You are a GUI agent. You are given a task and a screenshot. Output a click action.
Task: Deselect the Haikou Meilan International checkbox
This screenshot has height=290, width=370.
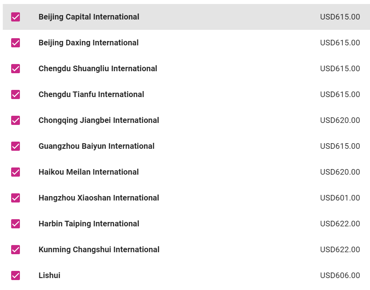click(16, 172)
